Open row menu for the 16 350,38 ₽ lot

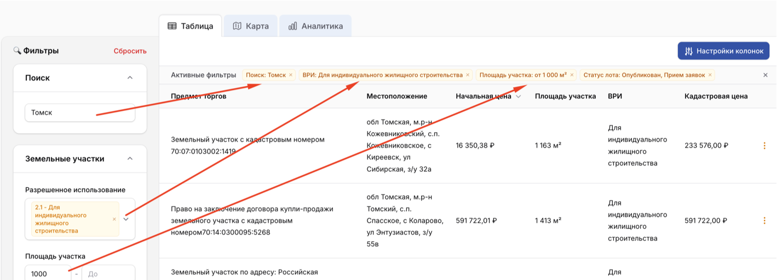coord(764,146)
